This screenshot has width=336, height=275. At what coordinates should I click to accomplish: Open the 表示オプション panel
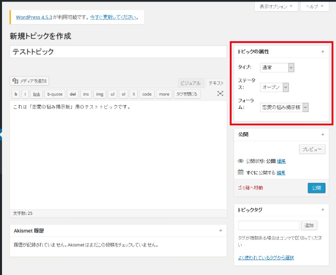(x=276, y=7)
